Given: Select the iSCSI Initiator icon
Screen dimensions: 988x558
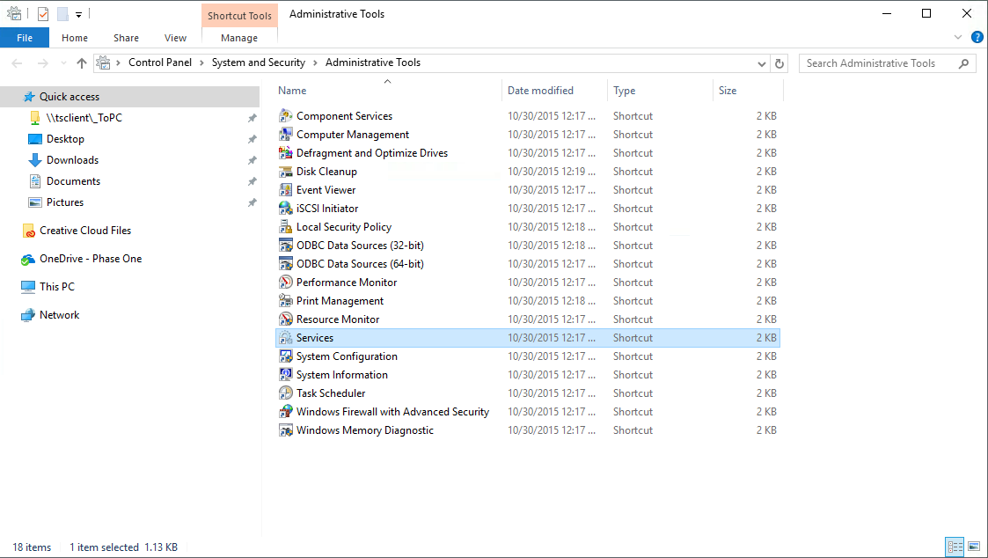Looking at the screenshot, I should point(285,208).
